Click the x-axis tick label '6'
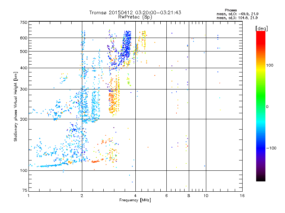285x213 pixels. point(166,196)
